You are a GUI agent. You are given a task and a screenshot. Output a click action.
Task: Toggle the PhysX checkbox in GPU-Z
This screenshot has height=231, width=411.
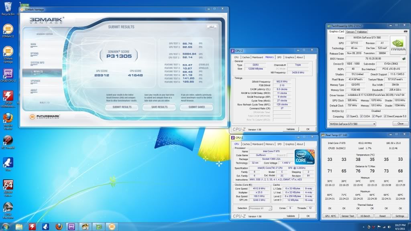tap(373, 116)
